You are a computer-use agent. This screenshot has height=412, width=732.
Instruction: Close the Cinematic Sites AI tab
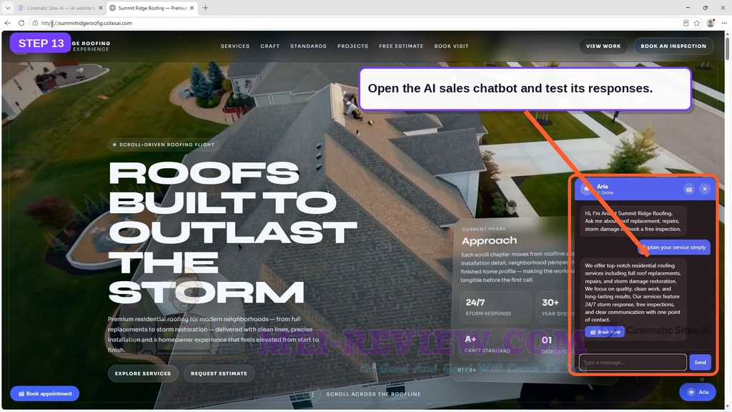point(100,8)
